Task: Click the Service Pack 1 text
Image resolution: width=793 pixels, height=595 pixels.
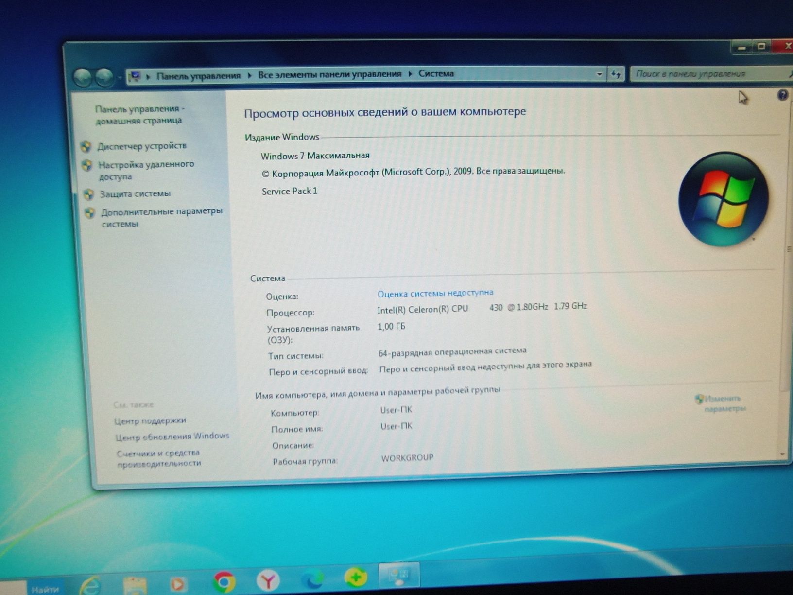Action: tap(290, 191)
